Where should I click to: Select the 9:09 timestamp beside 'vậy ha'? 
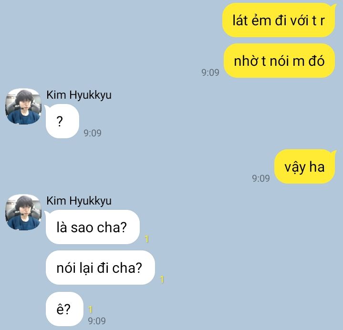[261, 178]
